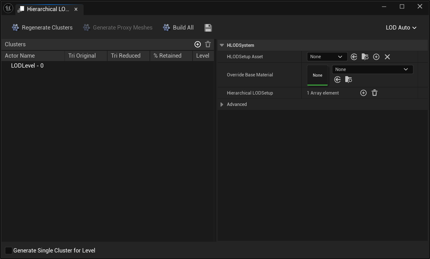Sort by Actor Name column header

(33, 56)
